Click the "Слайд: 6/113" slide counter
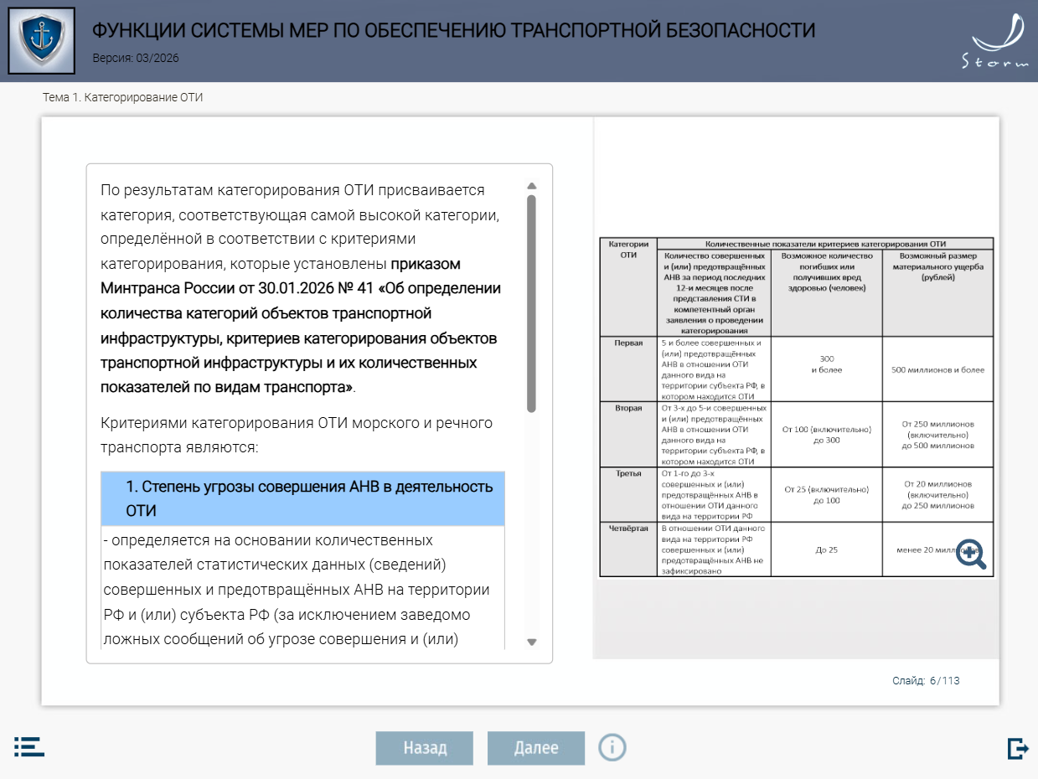 tap(926, 681)
